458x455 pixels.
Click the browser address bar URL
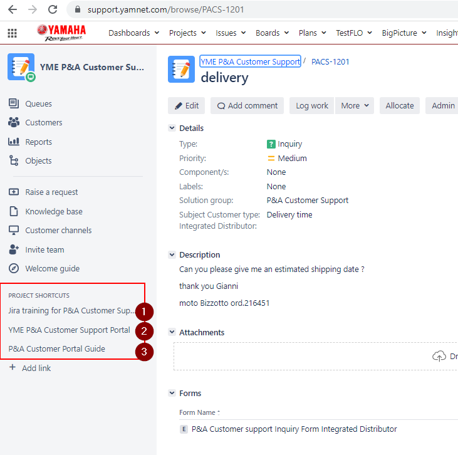[x=165, y=9]
